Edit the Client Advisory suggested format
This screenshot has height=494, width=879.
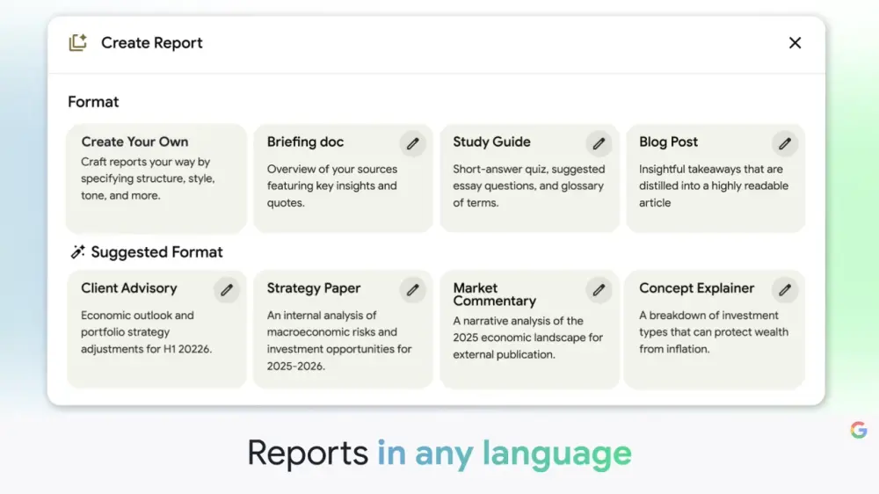click(x=227, y=289)
